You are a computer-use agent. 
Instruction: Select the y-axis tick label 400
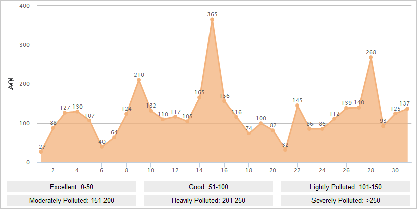point(25,6)
